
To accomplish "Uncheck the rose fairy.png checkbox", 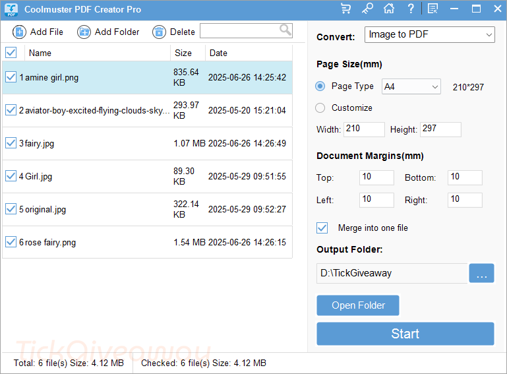I will 11,242.
